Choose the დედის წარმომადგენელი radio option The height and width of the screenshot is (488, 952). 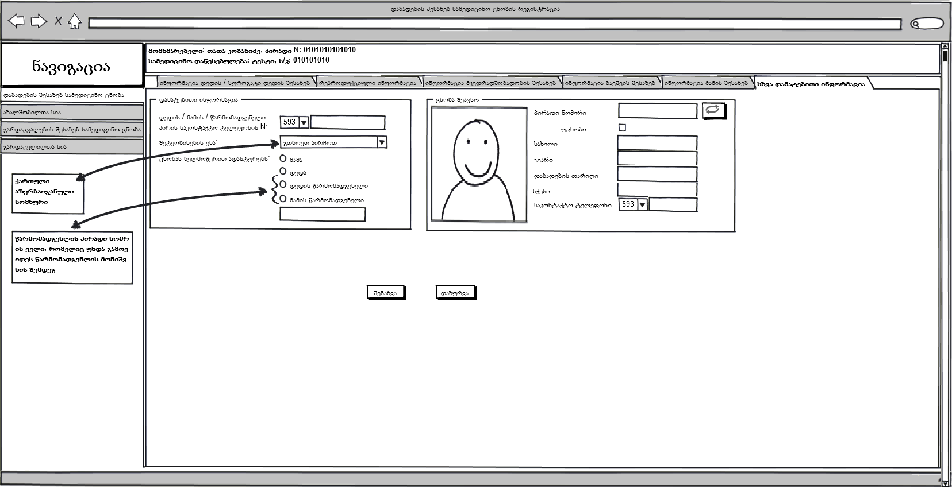pyautogui.click(x=283, y=184)
